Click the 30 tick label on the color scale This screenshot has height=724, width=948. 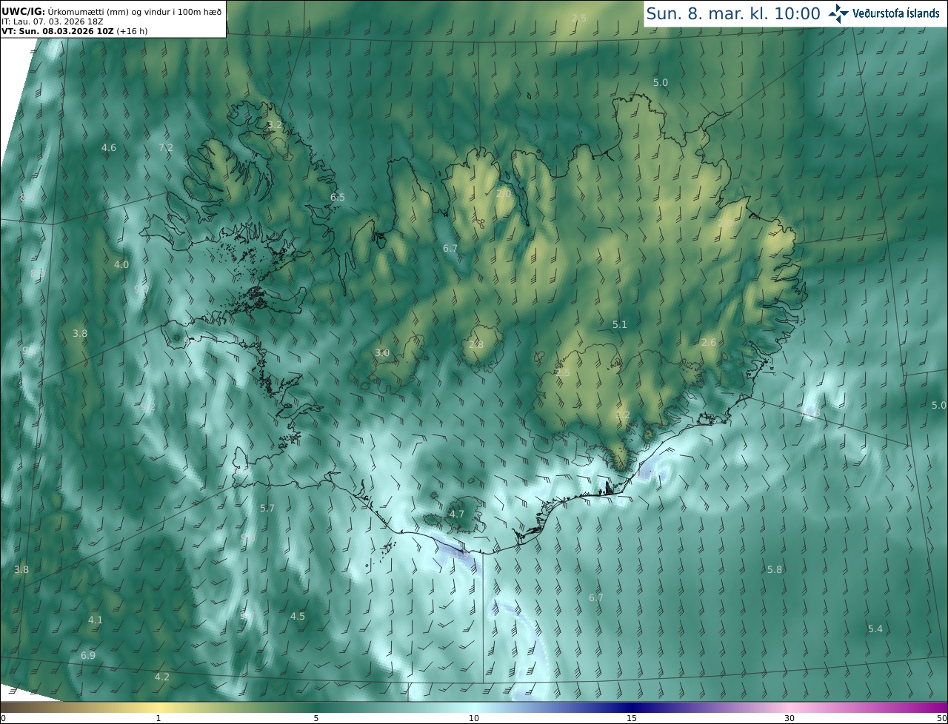790,718
